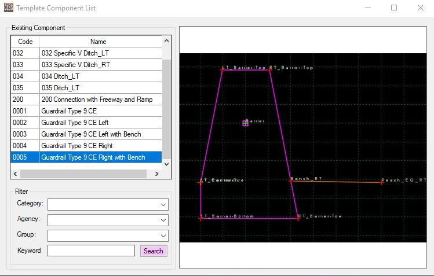Click the Barrier origin point marker in preview

(246, 123)
